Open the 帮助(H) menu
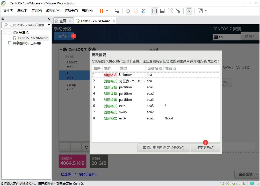The height and width of the screenshot is (186, 260). pyautogui.click(x=87, y=11)
